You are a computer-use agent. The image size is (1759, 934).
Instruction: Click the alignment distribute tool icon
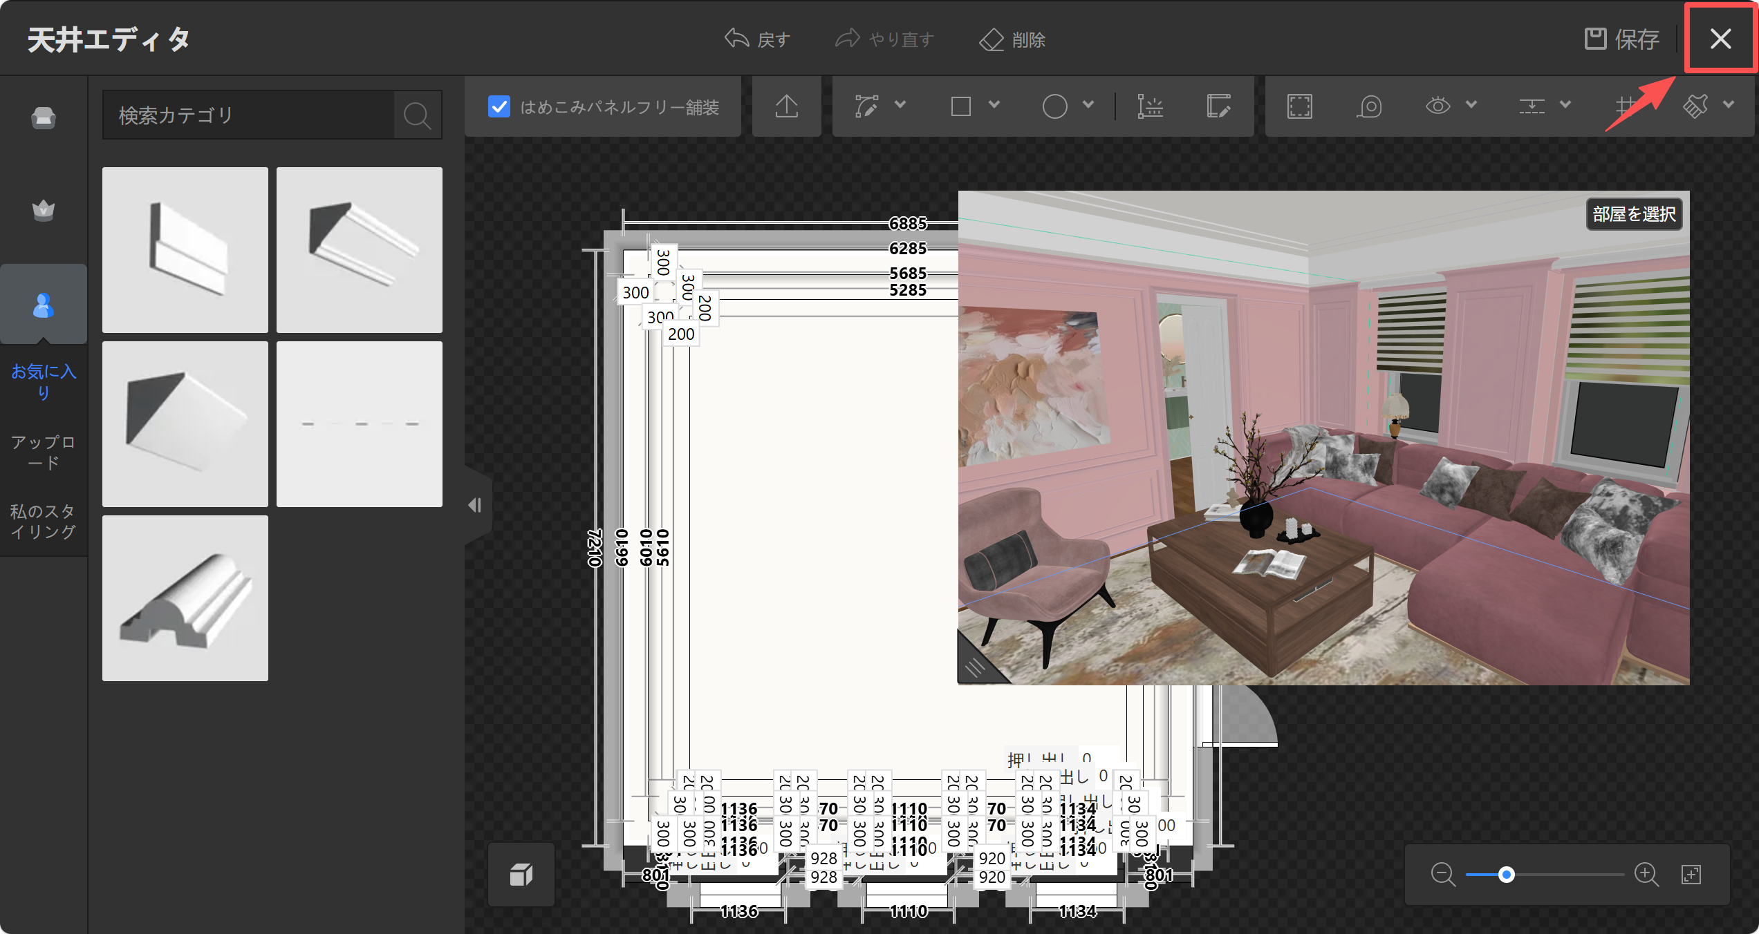tap(1532, 106)
